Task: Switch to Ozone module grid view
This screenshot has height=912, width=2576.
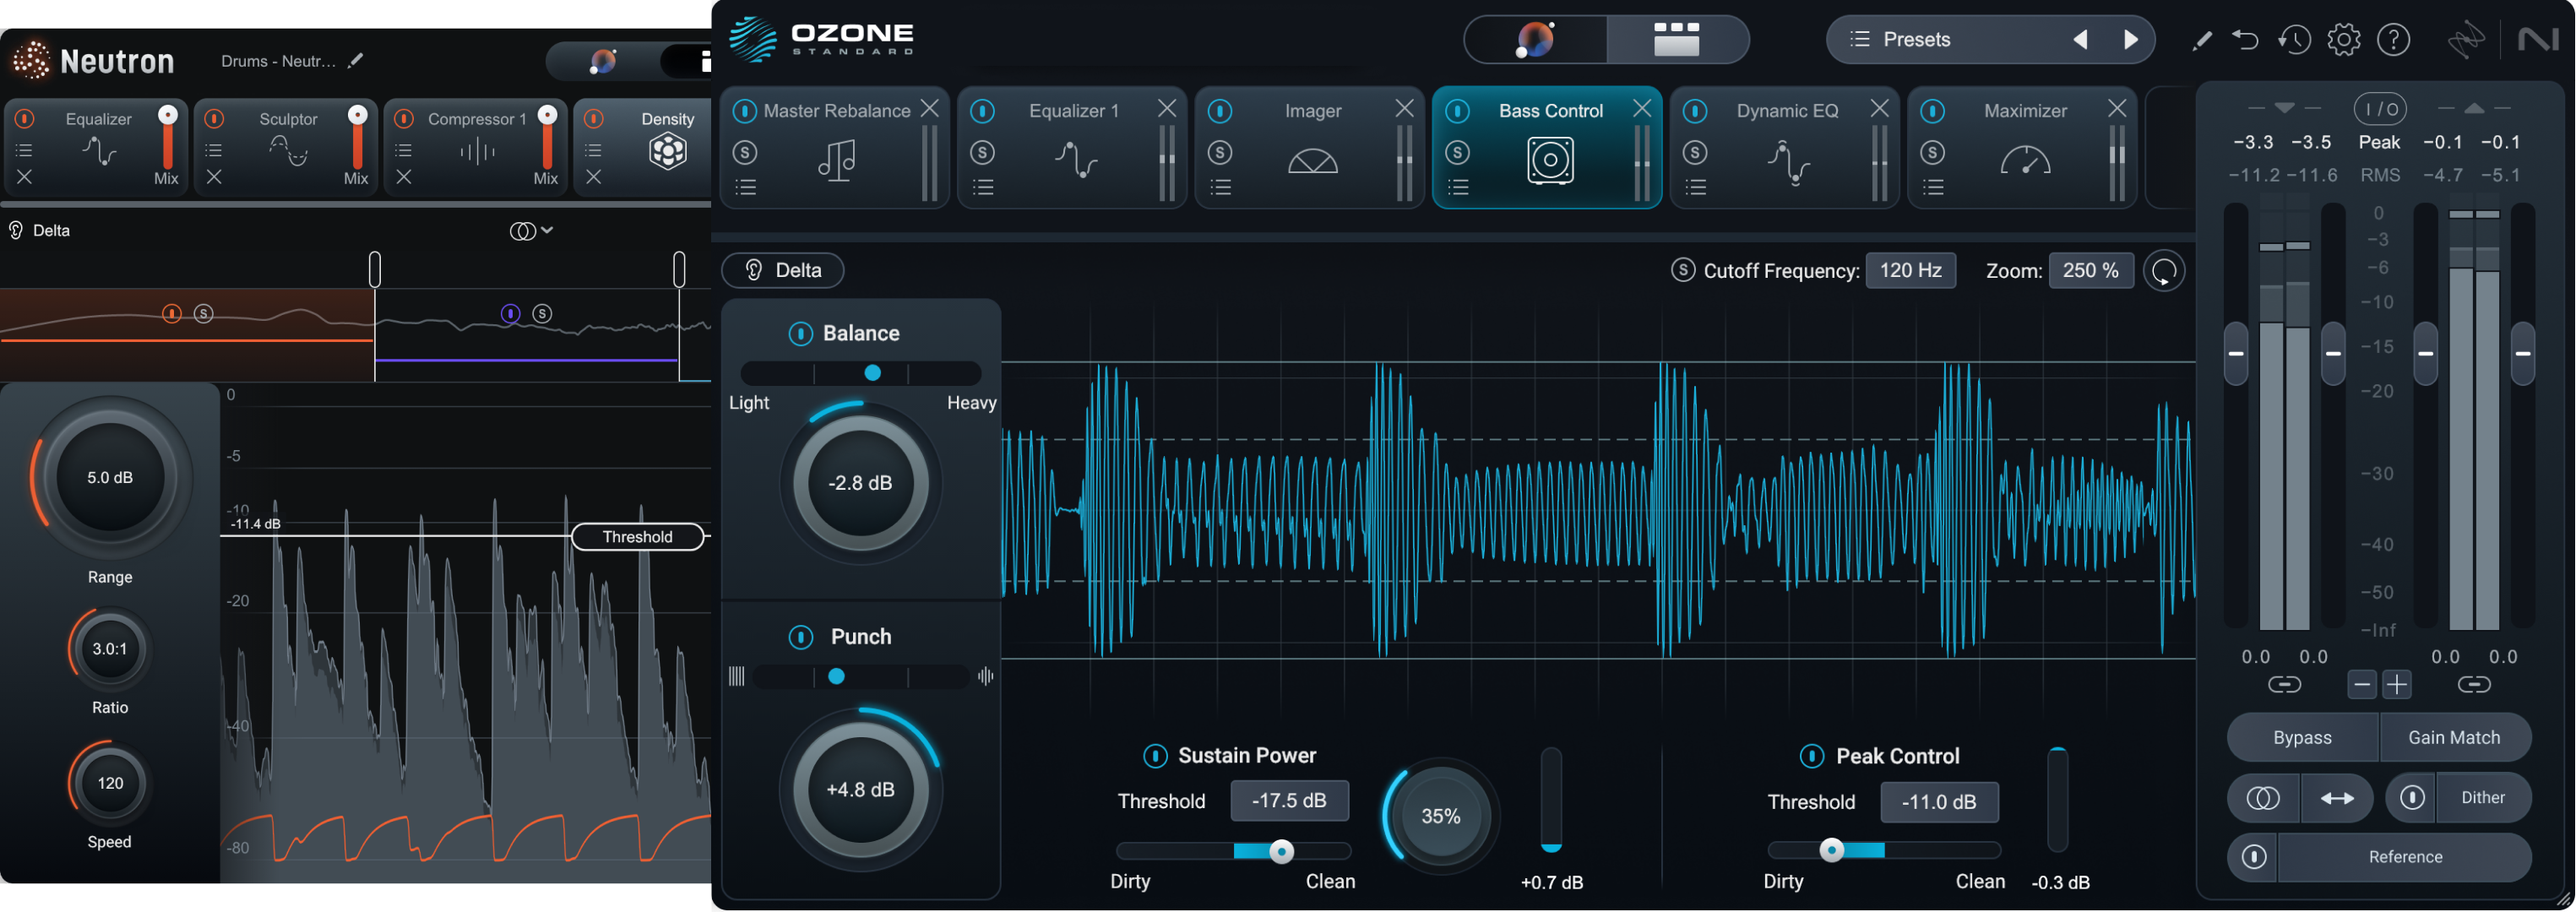Action: point(1677,40)
